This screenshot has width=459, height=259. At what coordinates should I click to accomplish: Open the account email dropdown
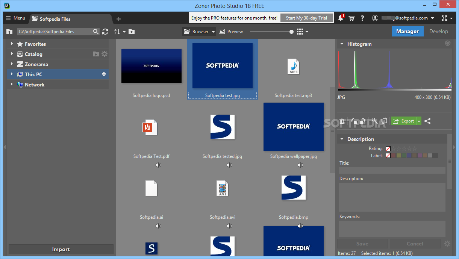tap(432, 18)
